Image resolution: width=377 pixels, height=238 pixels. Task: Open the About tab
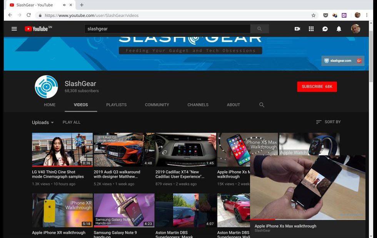(234, 105)
